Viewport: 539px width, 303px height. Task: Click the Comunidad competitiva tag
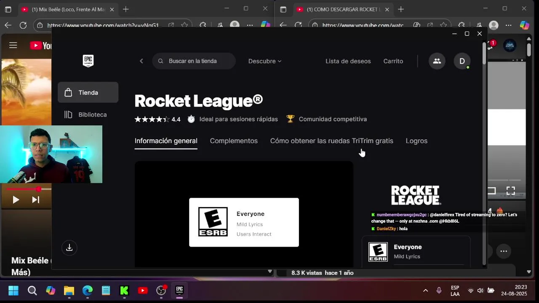click(x=326, y=119)
